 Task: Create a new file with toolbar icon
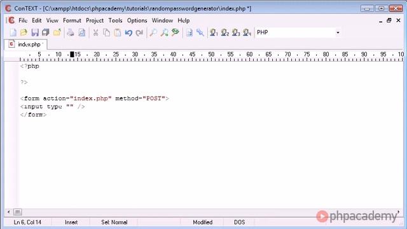click(13, 32)
